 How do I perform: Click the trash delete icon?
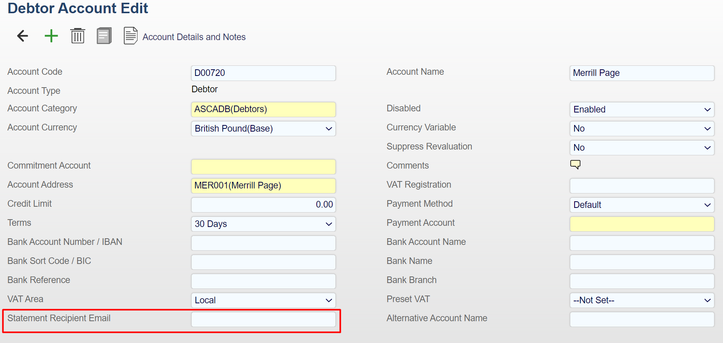(78, 36)
